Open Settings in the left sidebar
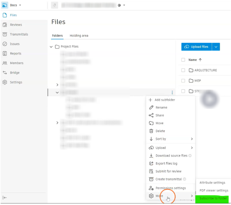Image resolution: width=231 pixels, height=205 pixels. coord(16,82)
